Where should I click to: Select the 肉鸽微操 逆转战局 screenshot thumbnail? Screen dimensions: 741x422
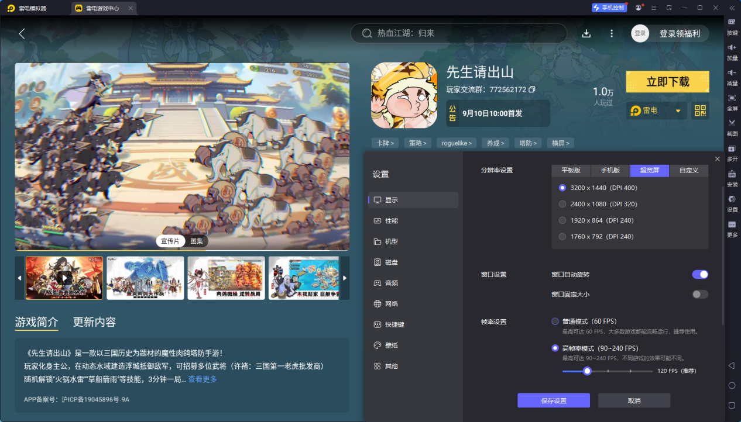(x=226, y=278)
